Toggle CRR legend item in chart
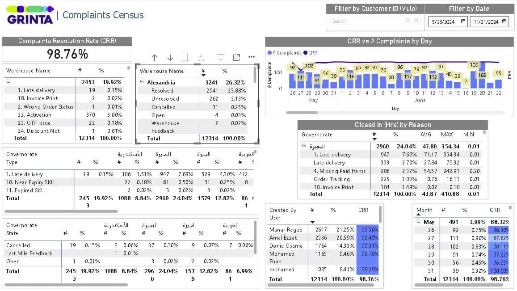Screen dimensions: 517x291 [310, 53]
